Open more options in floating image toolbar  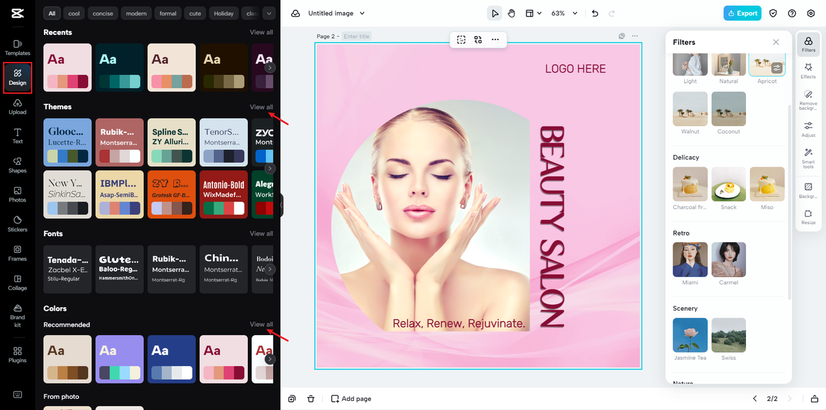pos(495,39)
